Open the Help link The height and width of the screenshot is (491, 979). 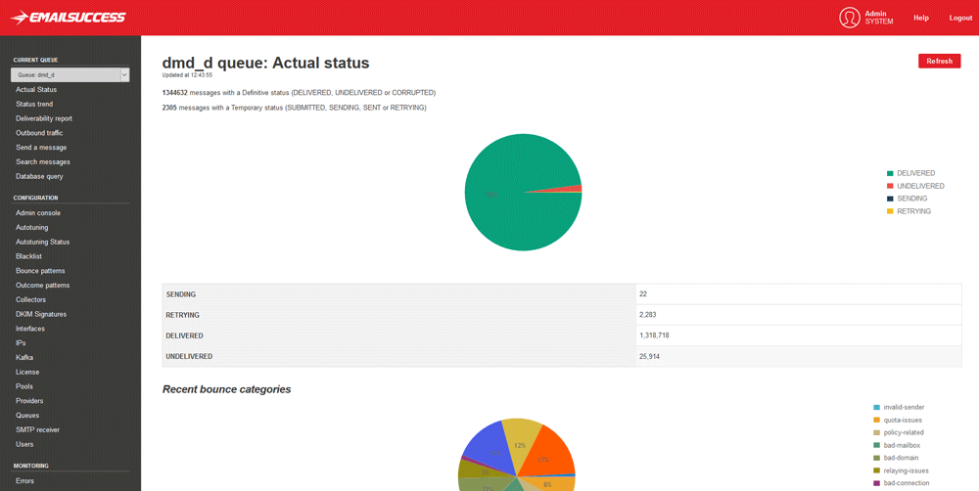tap(920, 18)
